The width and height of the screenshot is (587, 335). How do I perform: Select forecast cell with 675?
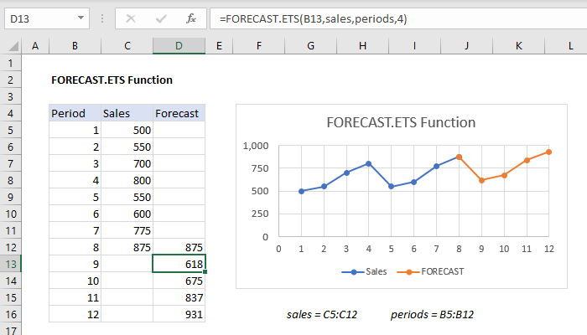(x=179, y=281)
